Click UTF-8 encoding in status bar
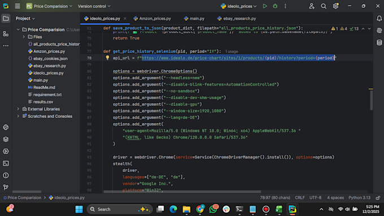384x216 pixels. tap(316, 197)
